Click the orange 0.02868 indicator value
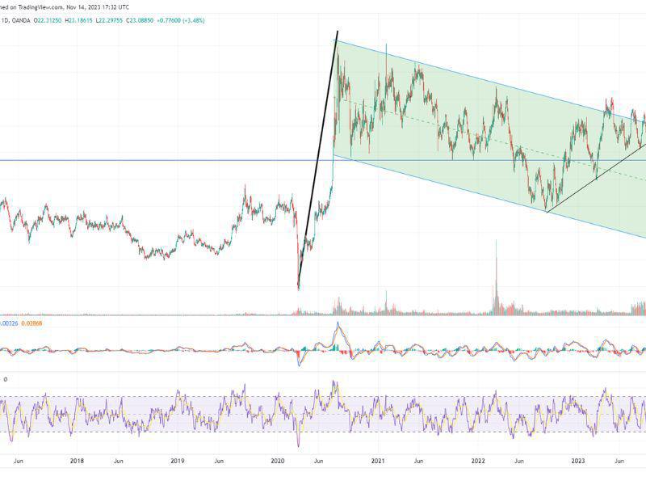 (x=31, y=323)
